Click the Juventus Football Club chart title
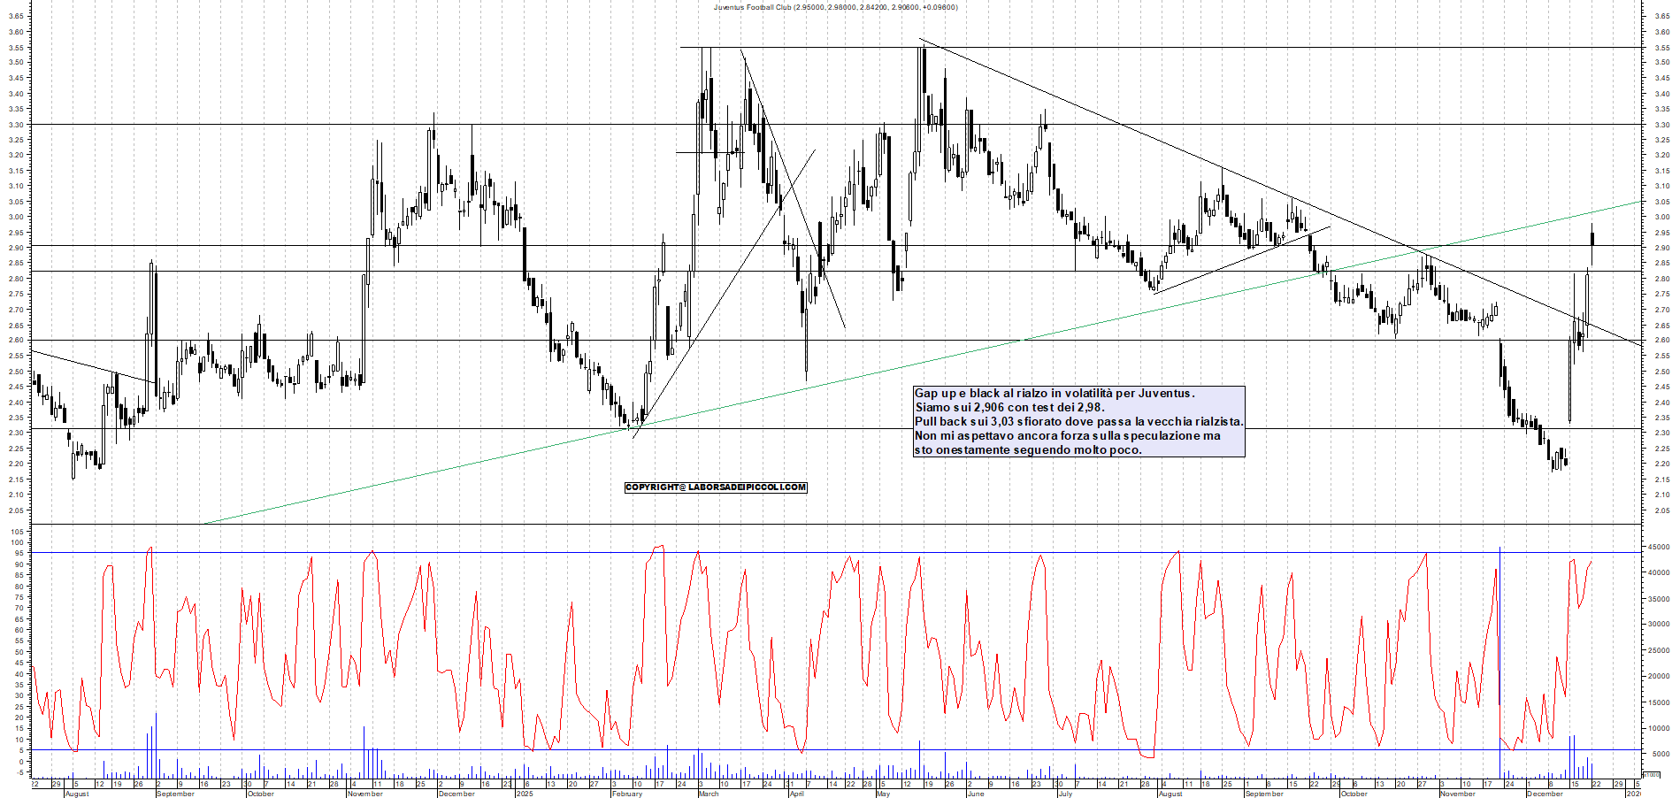Screen dimensions: 1672x798 [835, 7]
